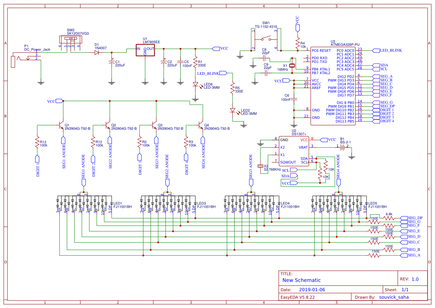This screenshot has height=308, width=435.
Task: Select the LED3 FJ11001BH display label
Action: (206, 205)
